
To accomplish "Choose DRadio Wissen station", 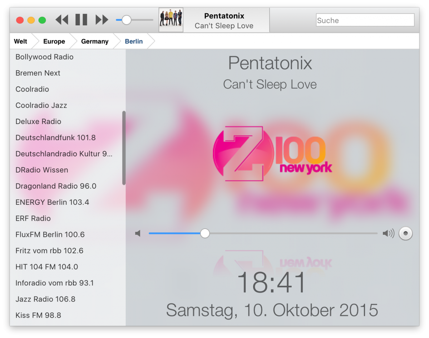I will tap(68, 170).
